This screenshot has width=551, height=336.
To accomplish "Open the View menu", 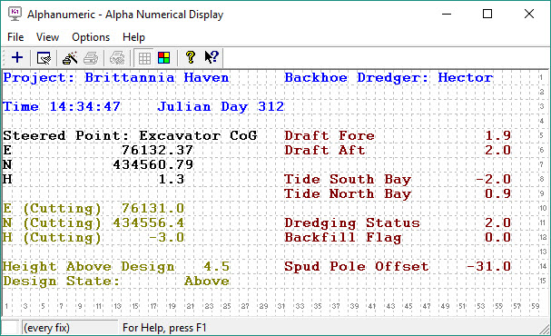I will point(47,37).
